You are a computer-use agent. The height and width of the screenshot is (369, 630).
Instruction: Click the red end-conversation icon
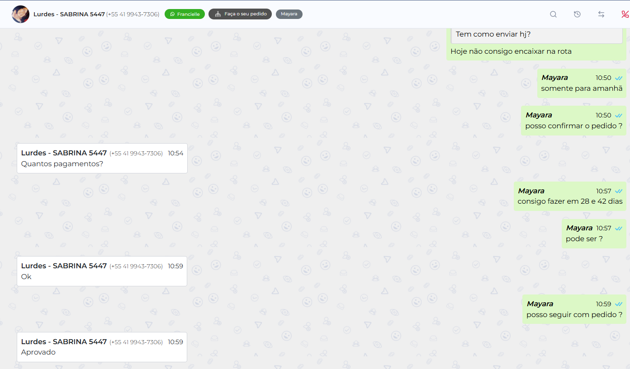[x=625, y=14]
